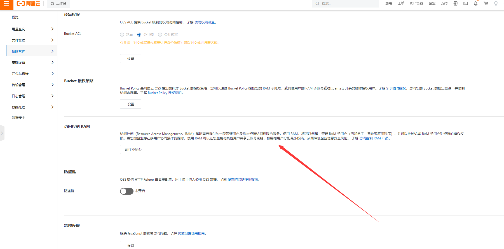Image resolution: width=504 pixels, height=249 pixels.
Task: Select 概览 in the sidebar
Action: pyautogui.click(x=15, y=17)
